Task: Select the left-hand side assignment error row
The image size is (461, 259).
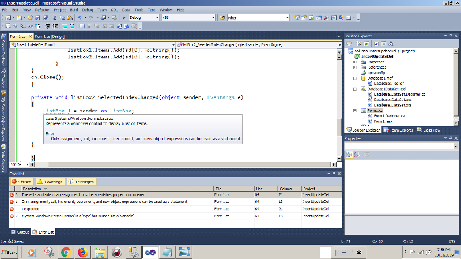Action: coord(176,195)
